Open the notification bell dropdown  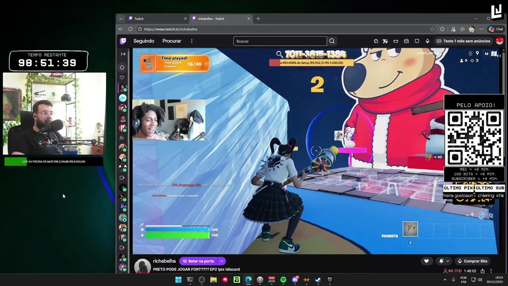coord(444,261)
